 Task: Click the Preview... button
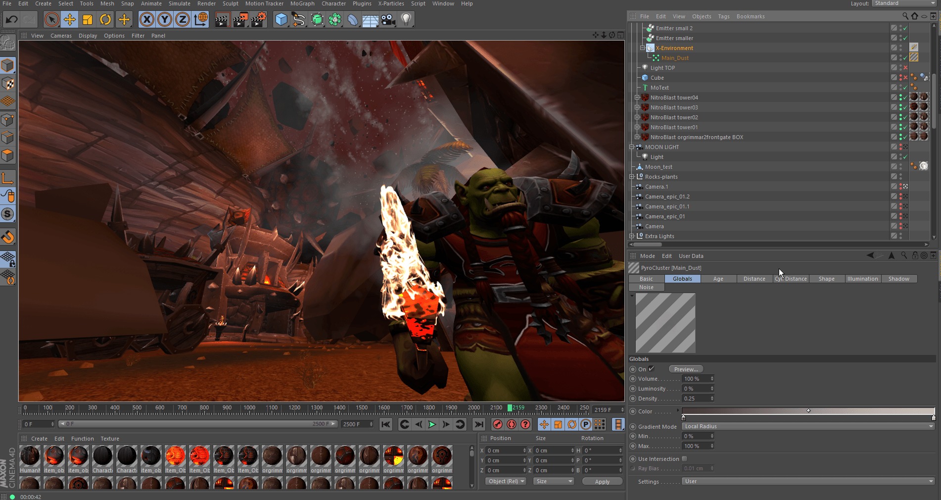pyautogui.click(x=686, y=369)
